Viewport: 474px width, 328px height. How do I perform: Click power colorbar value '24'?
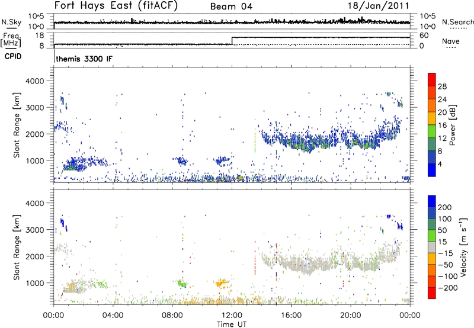click(x=442, y=99)
